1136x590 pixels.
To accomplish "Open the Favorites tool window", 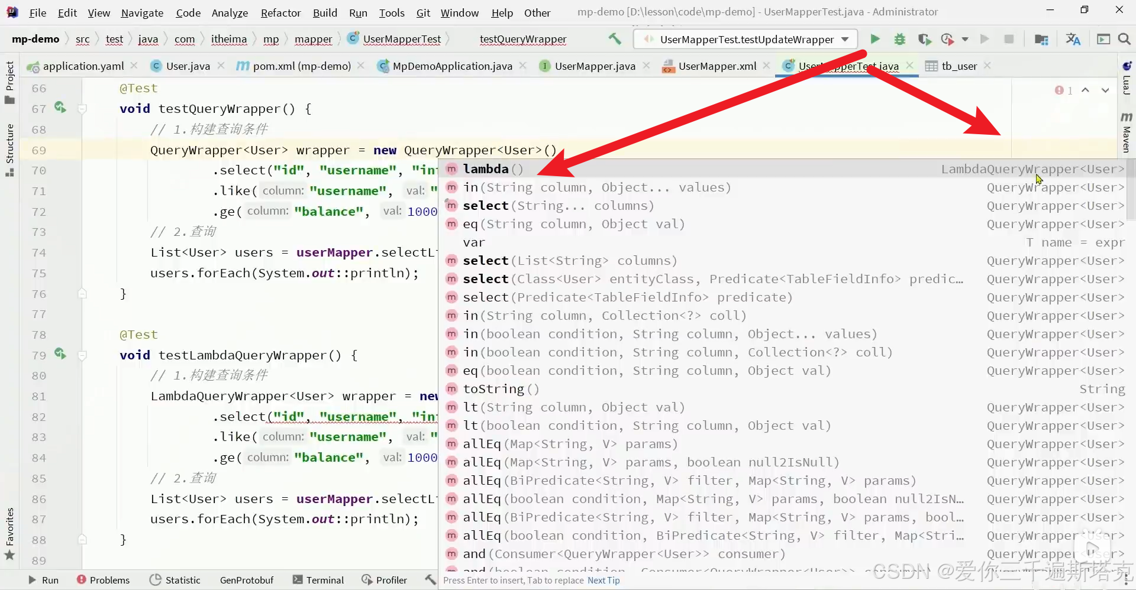I will click(x=9, y=534).
